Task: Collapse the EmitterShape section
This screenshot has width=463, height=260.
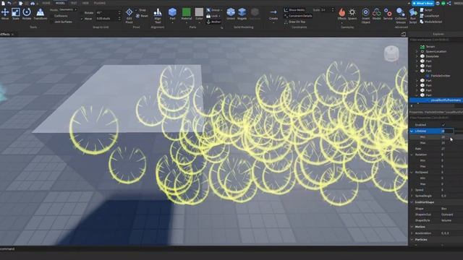Action: coord(412,202)
